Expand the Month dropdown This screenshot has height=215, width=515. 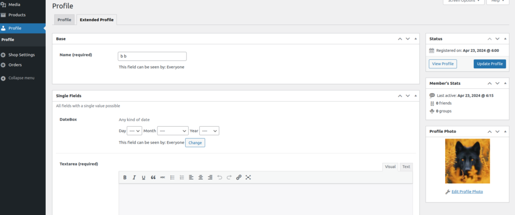[x=173, y=131]
